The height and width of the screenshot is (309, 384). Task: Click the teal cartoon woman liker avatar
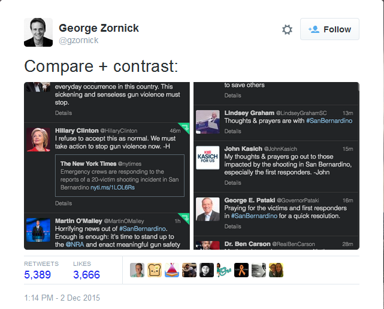(x=224, y=270)
